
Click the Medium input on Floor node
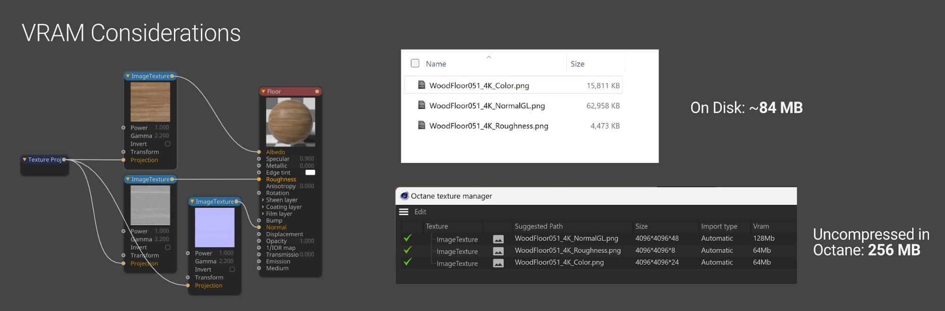[259, 268]
